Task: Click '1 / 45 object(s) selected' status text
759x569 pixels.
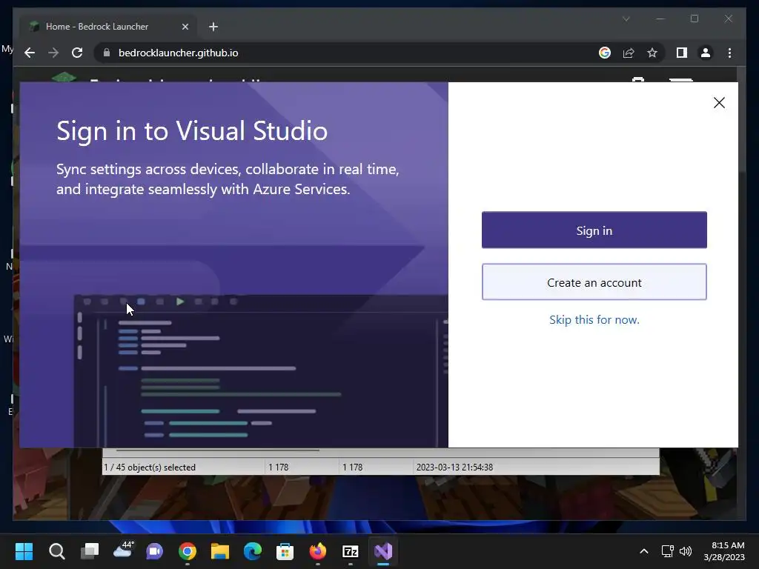Action: coord(150,467)
